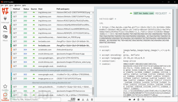Viewport: 178px width, 102px height.
Task: Open the Intercept page
Action: pyautogui.click(x=5, y=20)
